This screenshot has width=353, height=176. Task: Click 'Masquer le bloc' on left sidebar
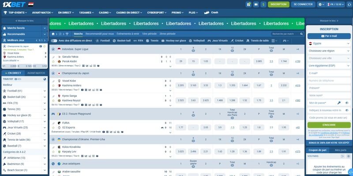pos(25,21)
